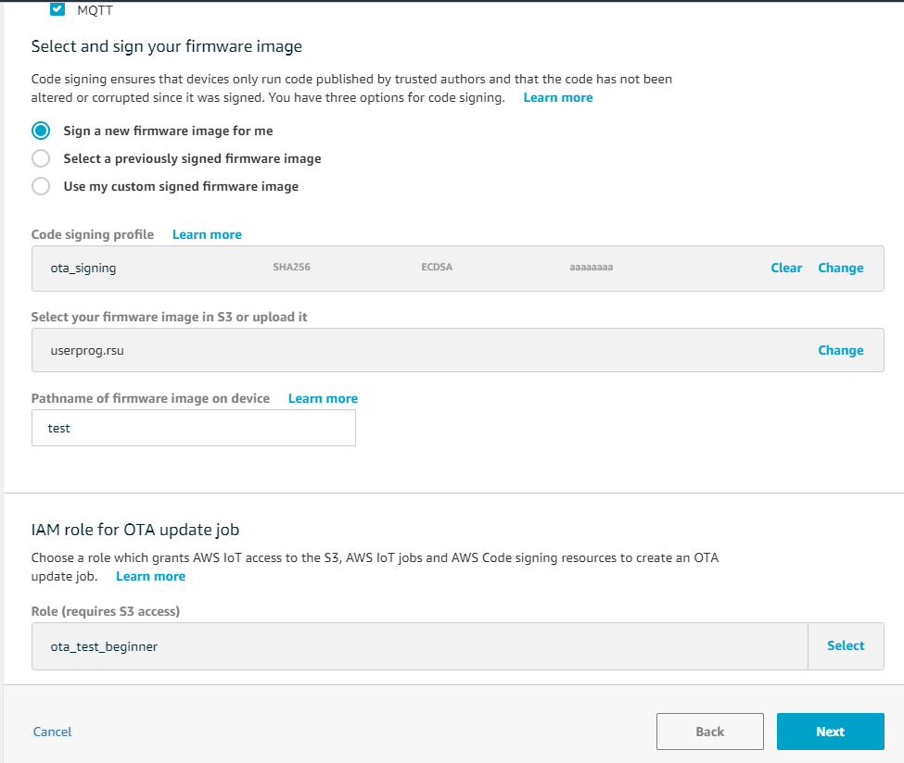The height and width of the screenshot is (763, 904).
Task: Click the ECDSA signing algorithm label
Action: point(436,267)
